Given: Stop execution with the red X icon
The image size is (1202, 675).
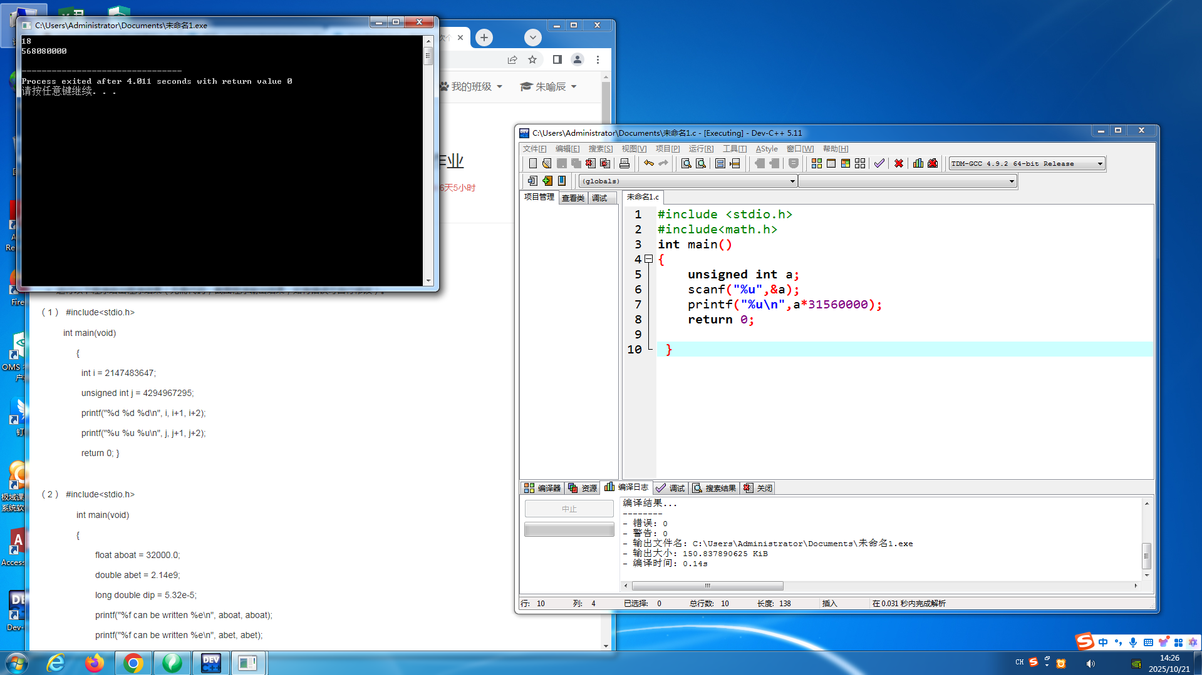Looking at the screenshot, I should 899,163.
